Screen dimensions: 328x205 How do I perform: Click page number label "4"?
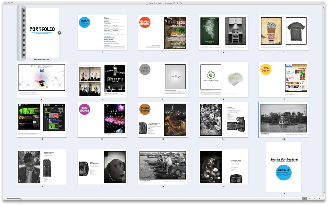[223, 52]
